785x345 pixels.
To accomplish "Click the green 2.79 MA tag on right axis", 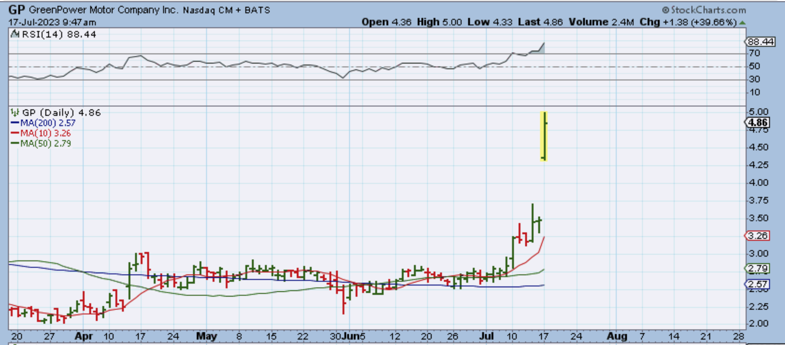I will pos(758,268).
